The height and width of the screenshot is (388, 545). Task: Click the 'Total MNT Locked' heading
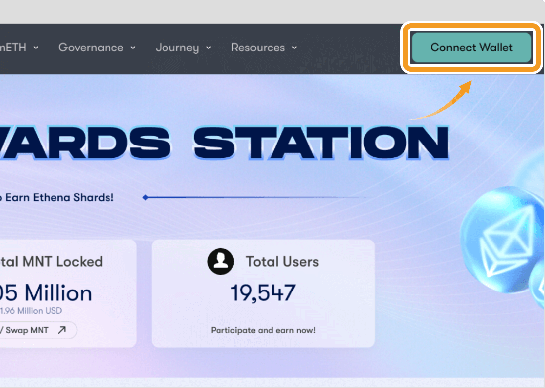pyautogui.click(x=52, y=262)
